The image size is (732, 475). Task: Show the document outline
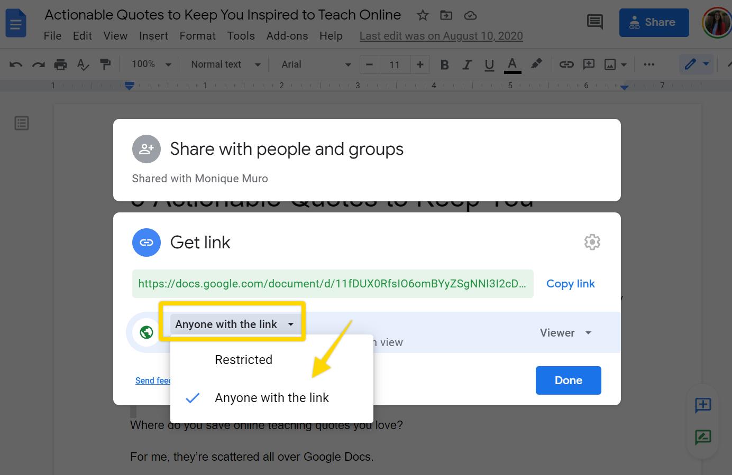(x=22, y=124)
